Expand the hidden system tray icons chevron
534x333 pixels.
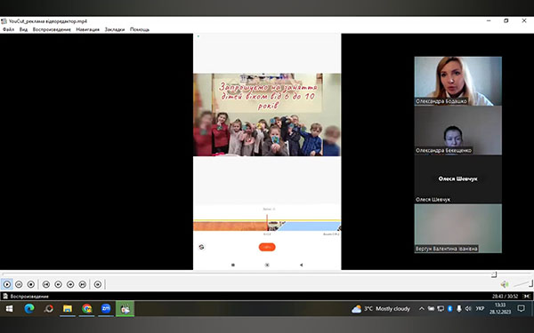[x=422, y=308]
